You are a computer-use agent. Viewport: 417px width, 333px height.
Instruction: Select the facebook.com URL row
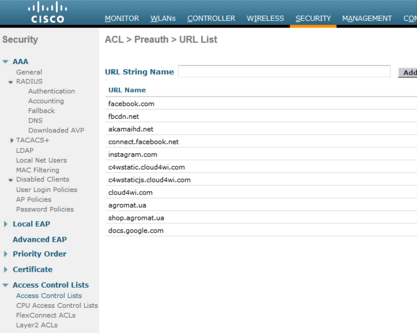coord(261,104)
